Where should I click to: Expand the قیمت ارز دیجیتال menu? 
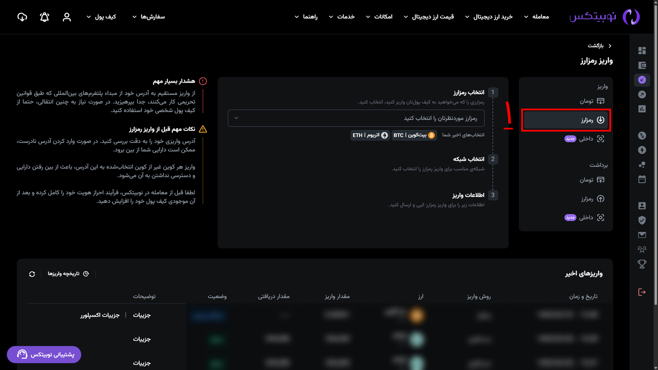[429, 17]
